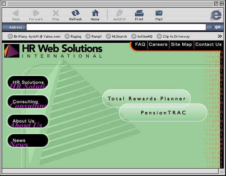Viewport: 226px width, 176px height.
Task: Open the FAQ tab
Action: click(x=140, y=44)
